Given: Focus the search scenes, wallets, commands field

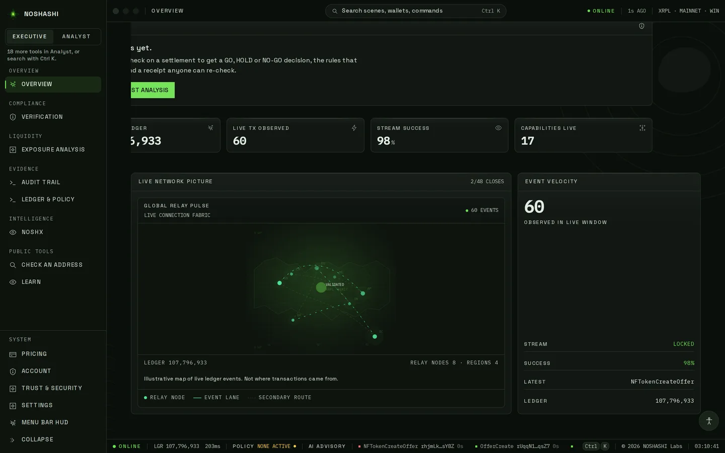Looking at the screenshot, I should click(416, 11).
